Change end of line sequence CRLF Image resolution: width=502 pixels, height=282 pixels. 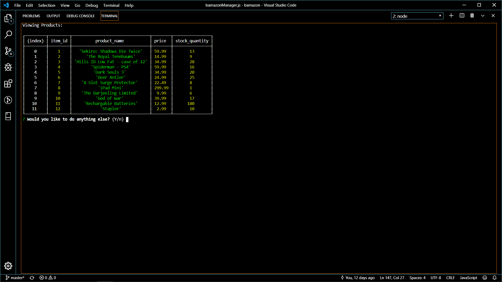(450, 278)
